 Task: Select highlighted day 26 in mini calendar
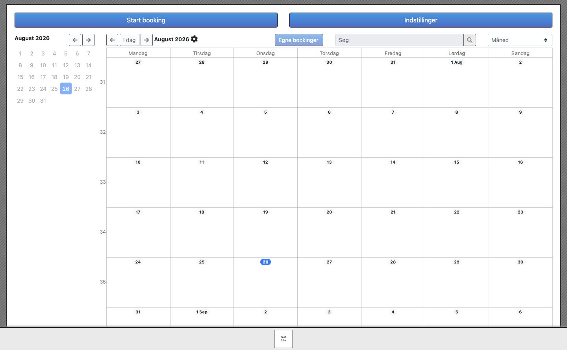click(x=66, y=89)
